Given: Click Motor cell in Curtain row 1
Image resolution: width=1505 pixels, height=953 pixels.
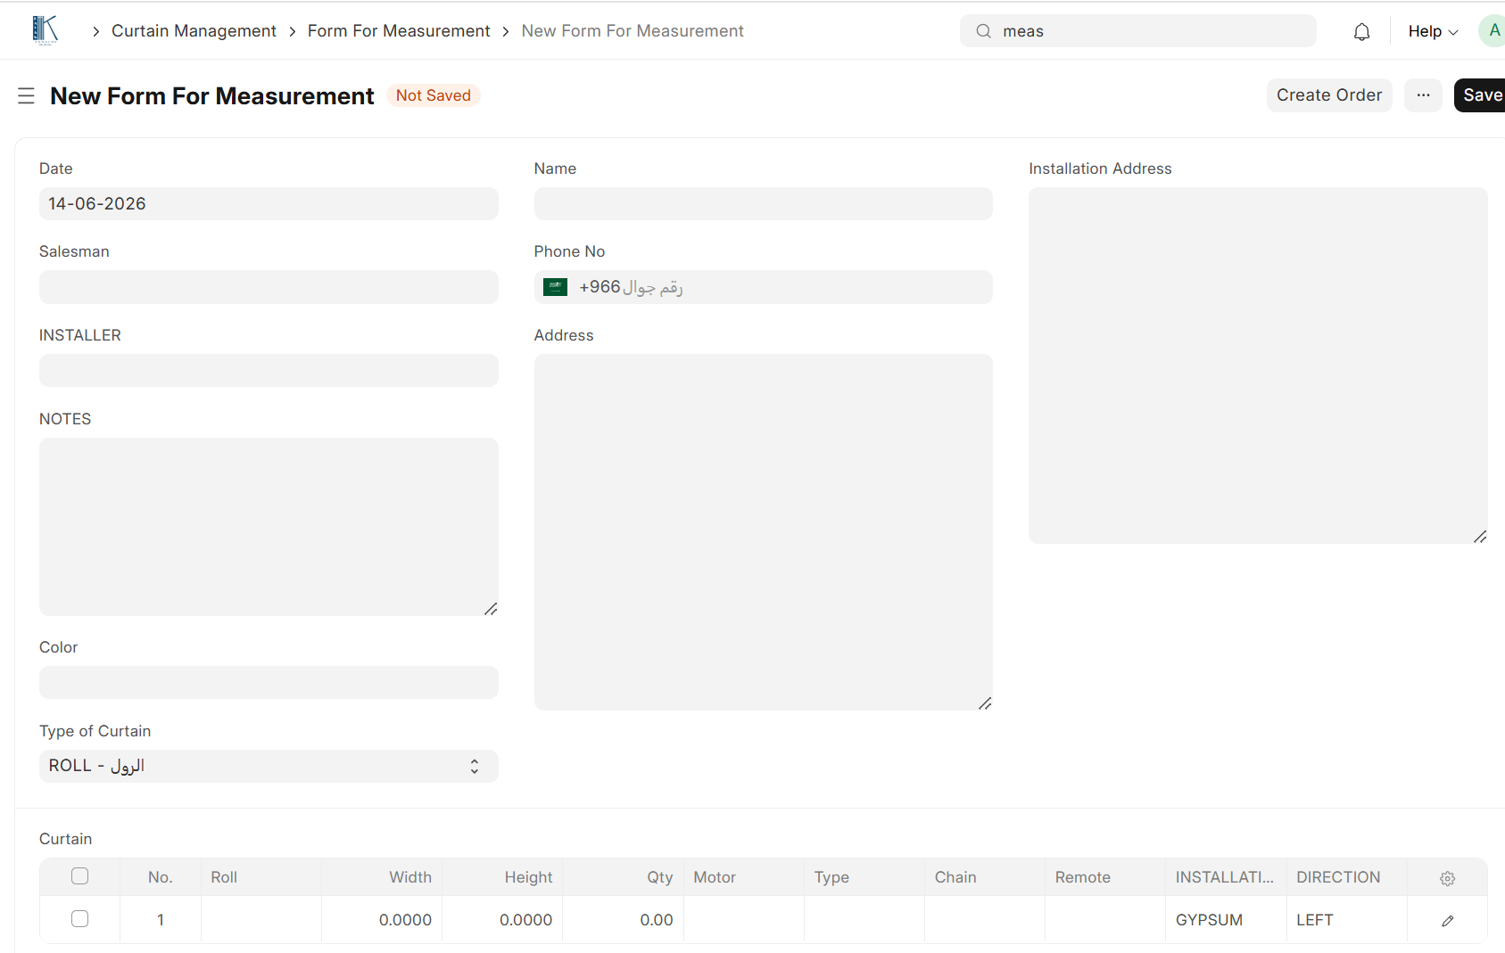Looking at the screenshot, I should point(744,920).
